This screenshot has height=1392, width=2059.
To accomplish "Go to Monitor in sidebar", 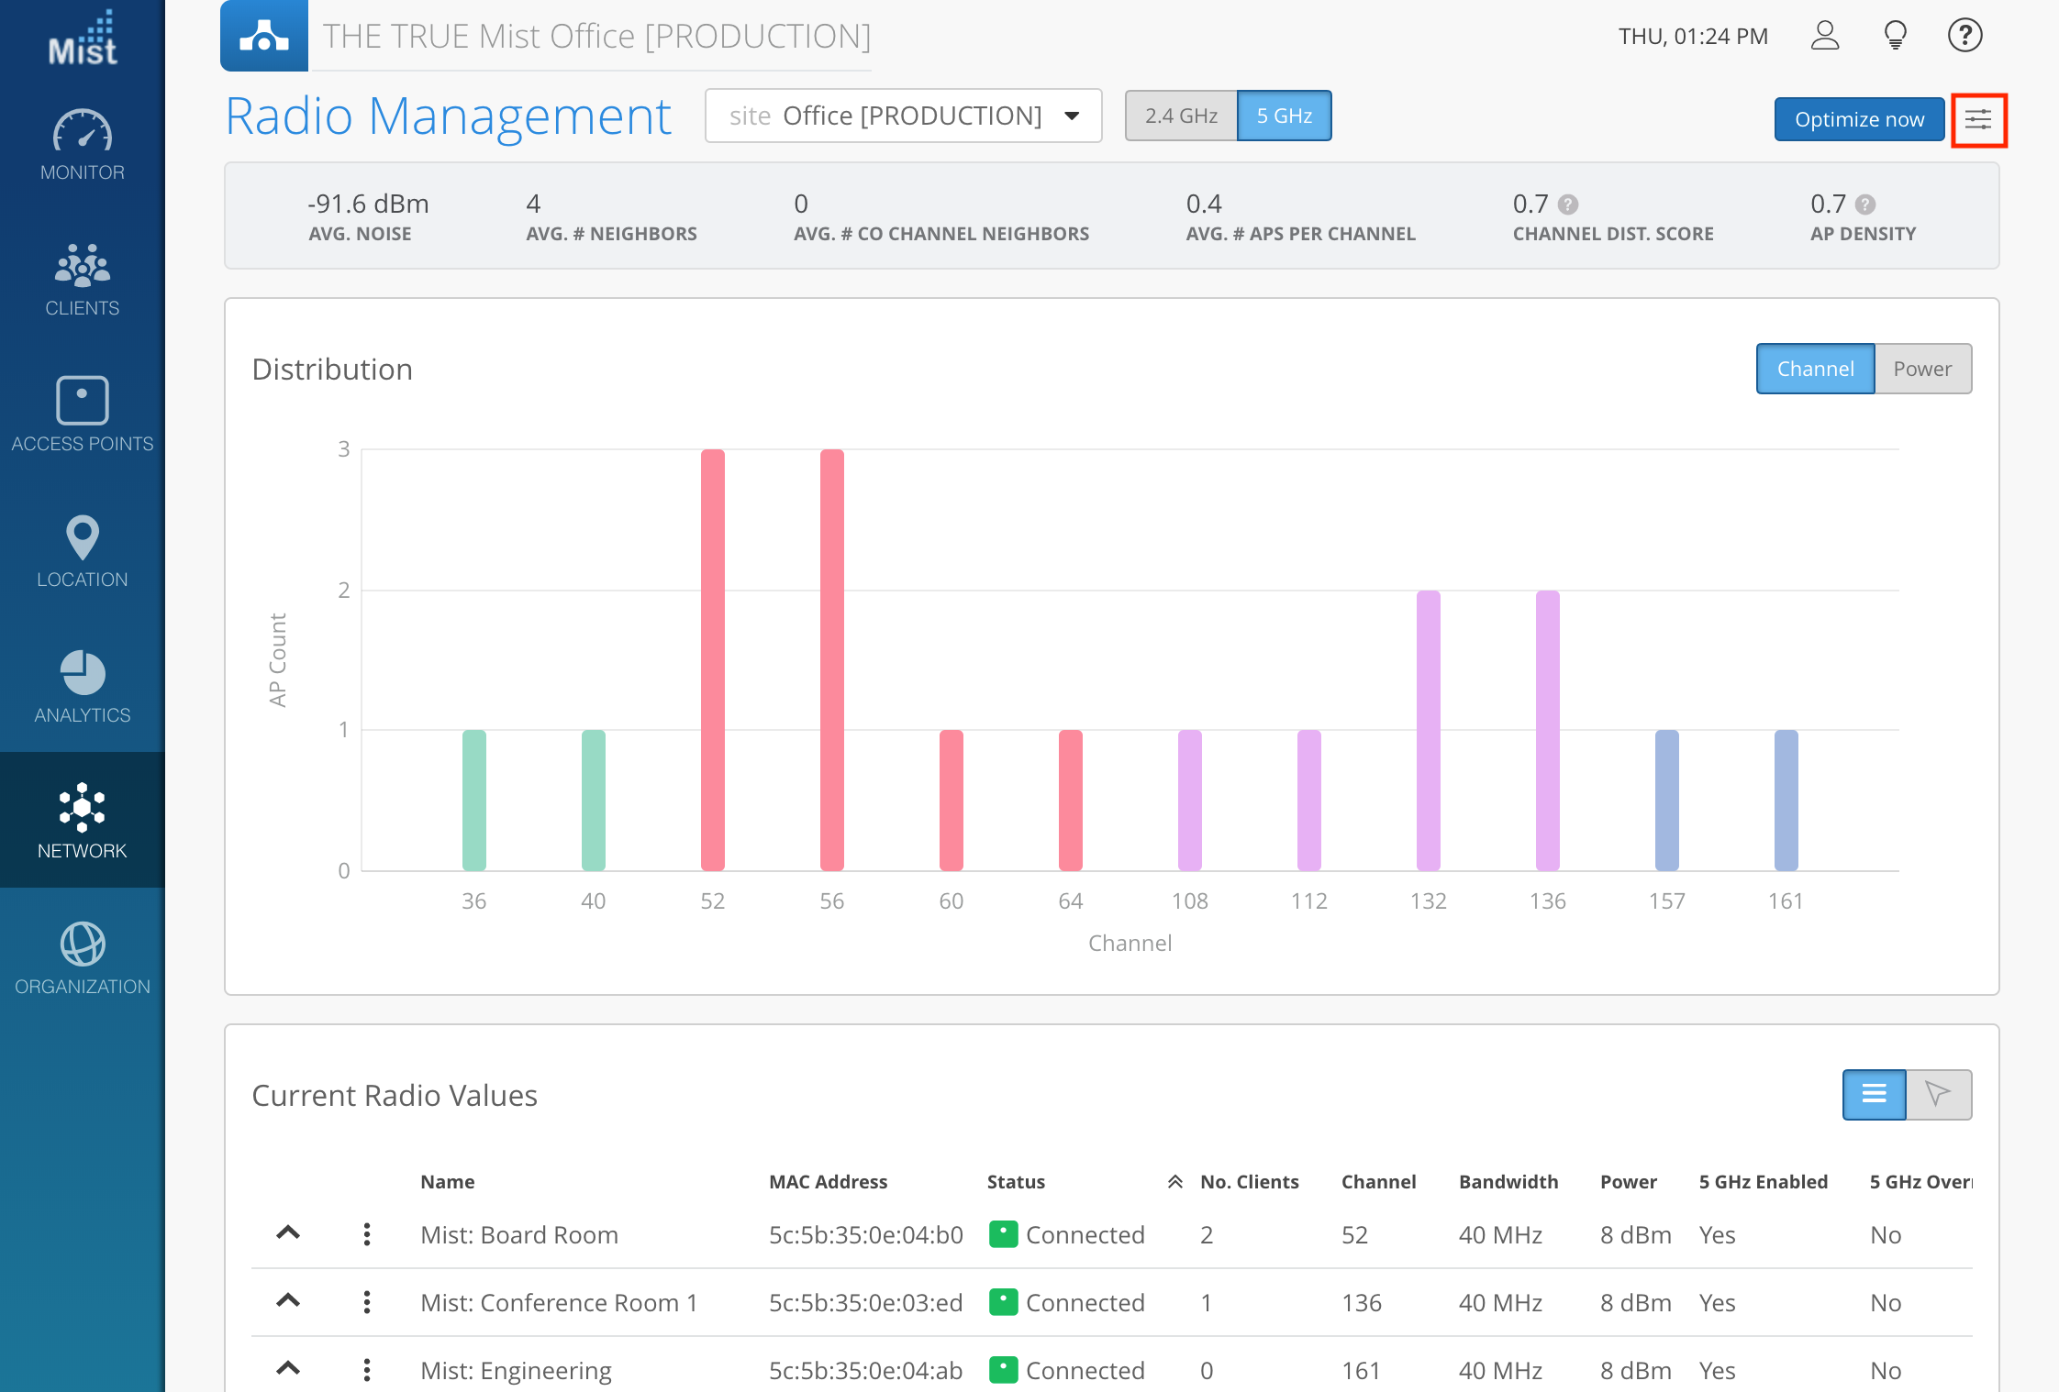I will click(83, 147).
